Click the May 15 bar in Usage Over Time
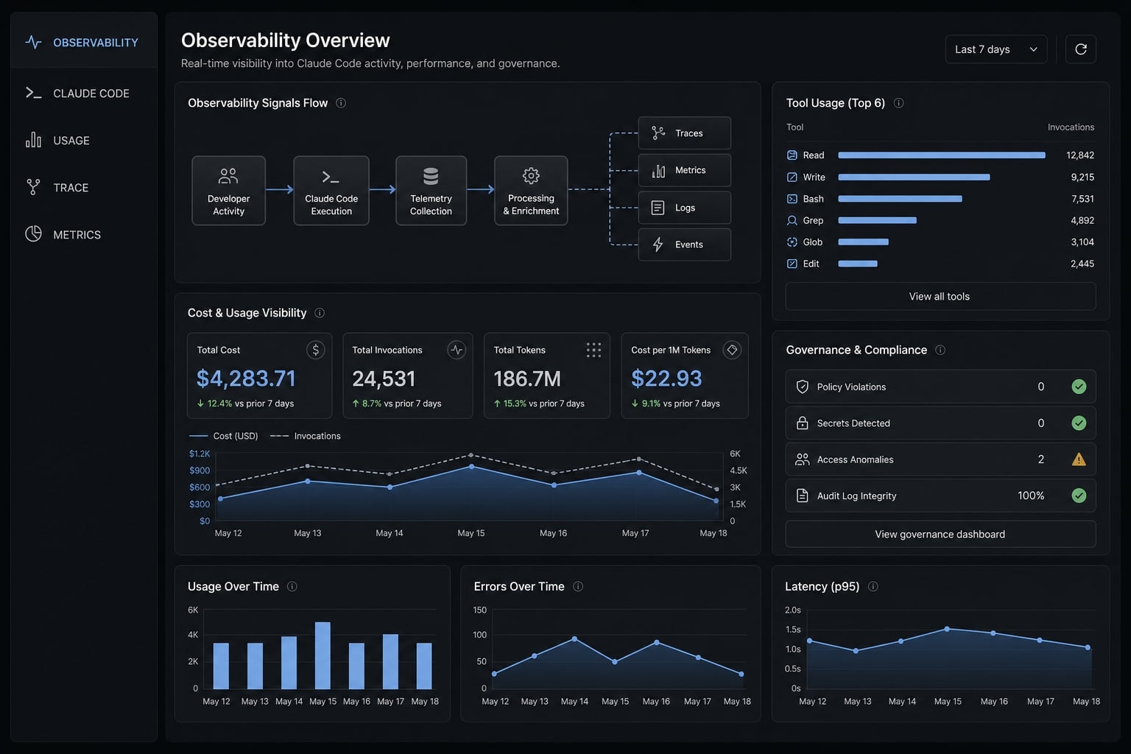This screenshot has height=754, width=1131. 323,655
